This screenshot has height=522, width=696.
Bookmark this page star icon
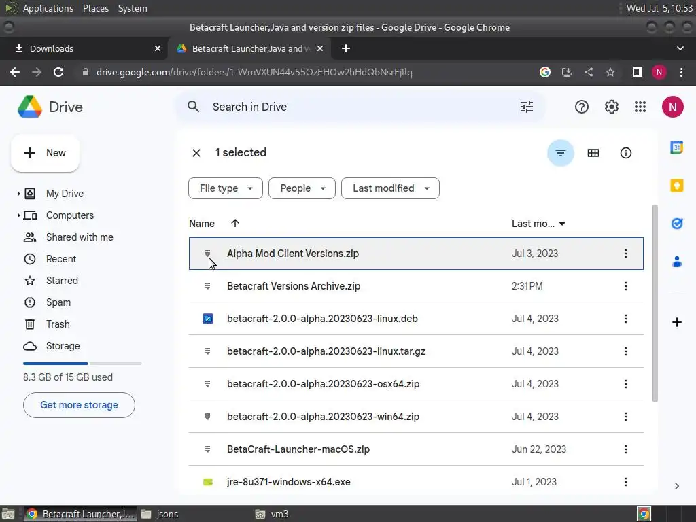coord(610,72)
